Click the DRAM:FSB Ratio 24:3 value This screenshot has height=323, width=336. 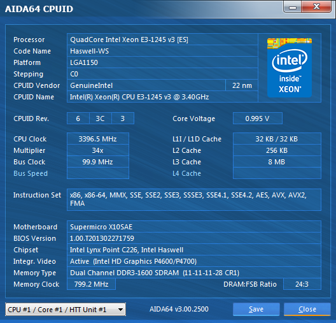pyautogui.click(x=302, y=284)
